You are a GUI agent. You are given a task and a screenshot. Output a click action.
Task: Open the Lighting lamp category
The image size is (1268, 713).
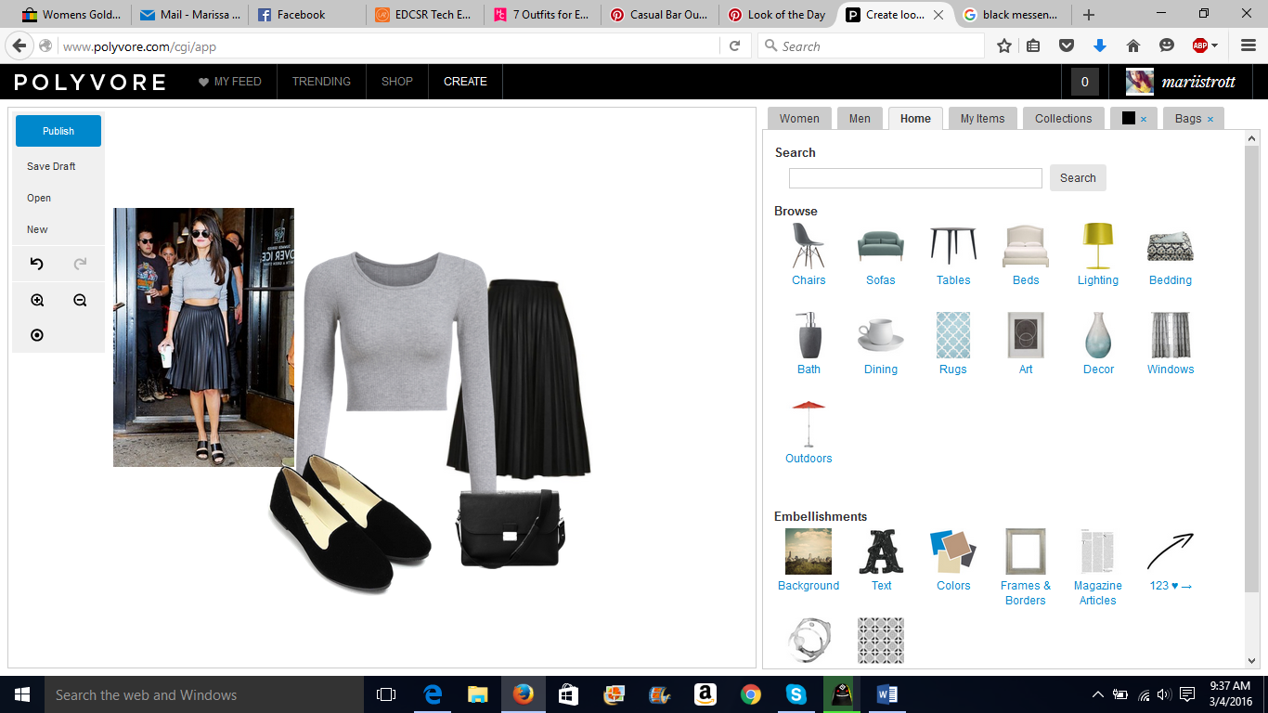pos(1098,246)
